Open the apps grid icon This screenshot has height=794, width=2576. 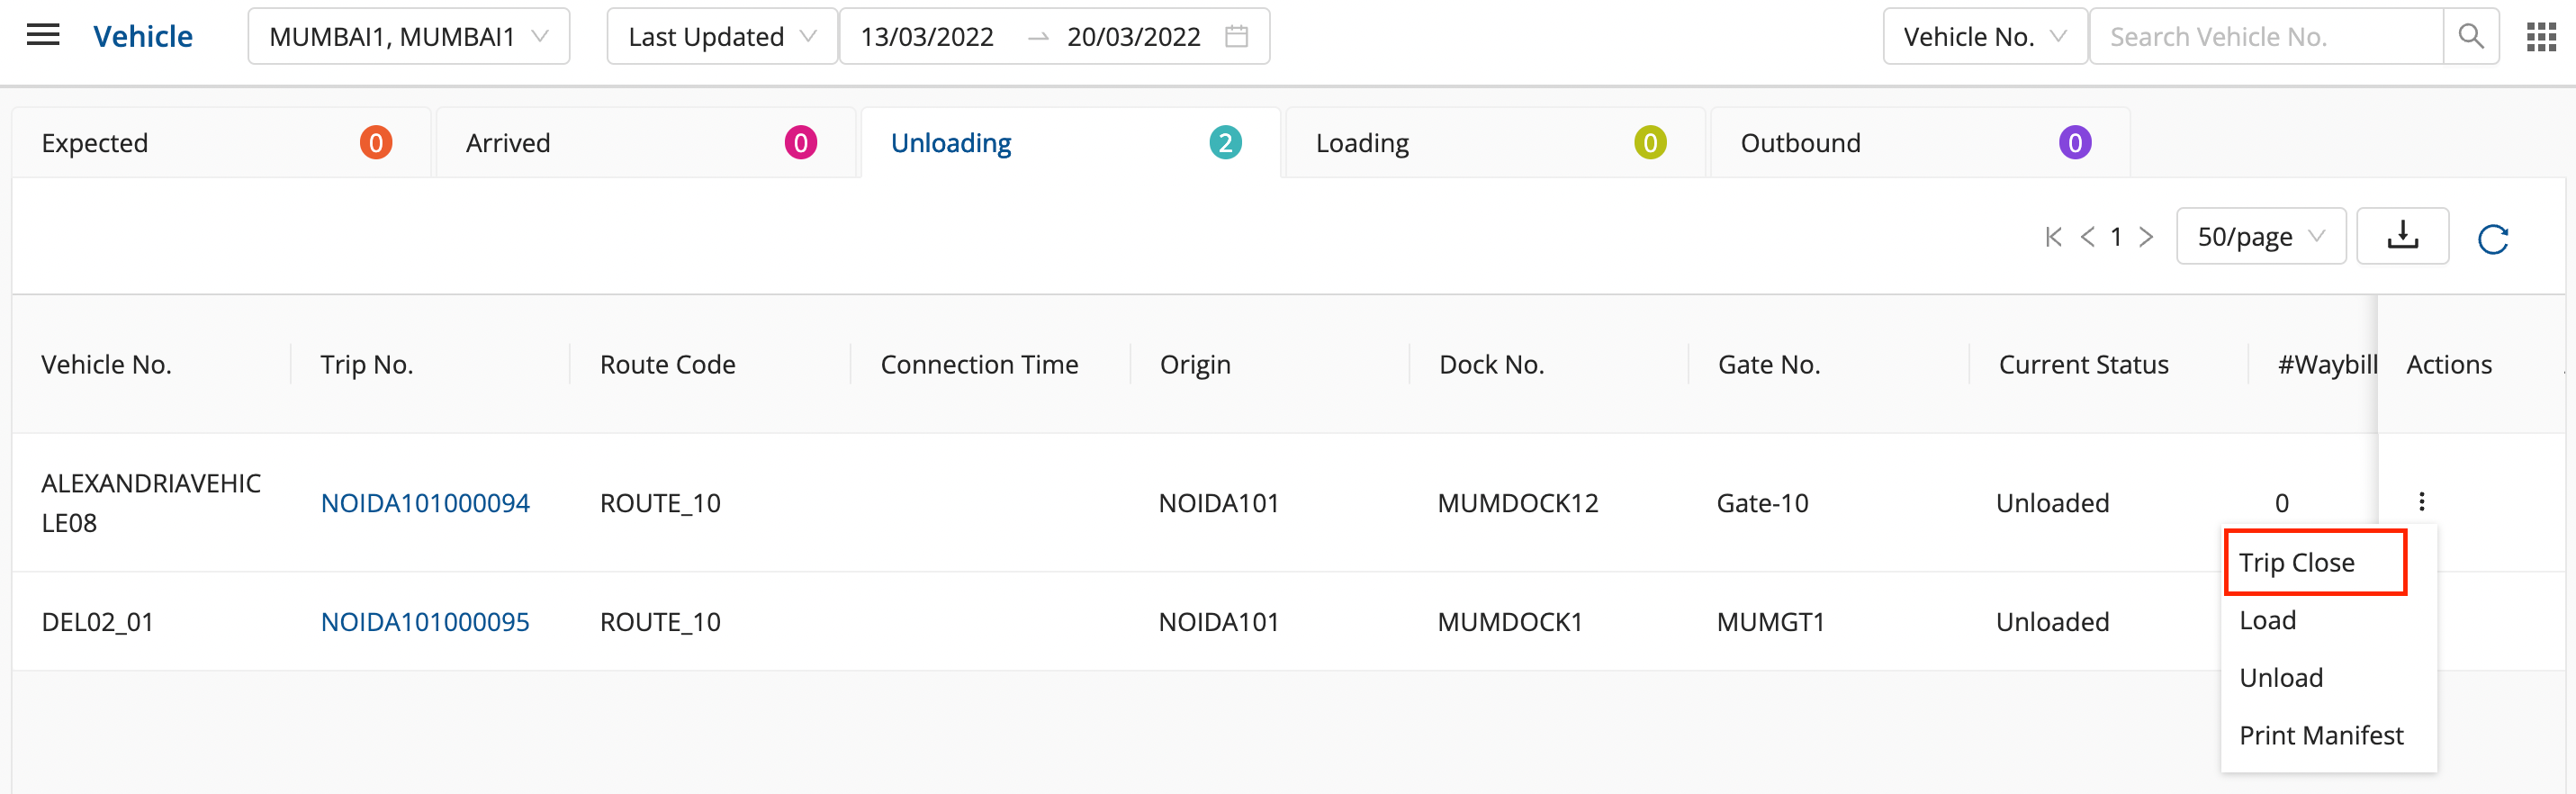click(x=2540, y=37)
